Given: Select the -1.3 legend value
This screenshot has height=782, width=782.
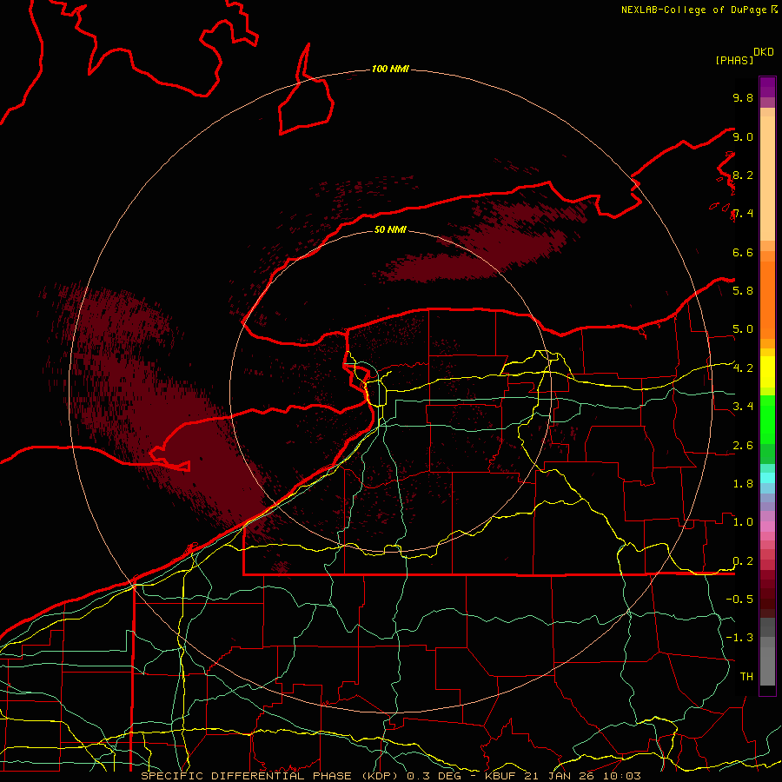Looking at the screenshot, I should tap(739, 638).
